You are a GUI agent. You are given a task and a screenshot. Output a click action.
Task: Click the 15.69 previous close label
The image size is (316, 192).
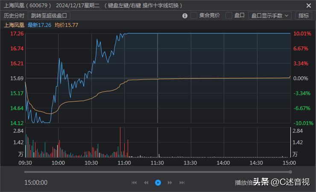(17, 78)
